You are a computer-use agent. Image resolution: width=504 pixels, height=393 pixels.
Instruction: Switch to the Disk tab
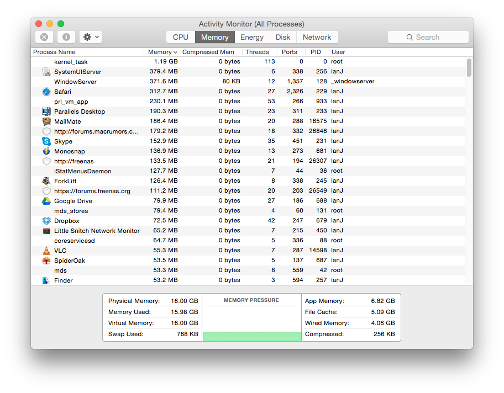[283, 37]
